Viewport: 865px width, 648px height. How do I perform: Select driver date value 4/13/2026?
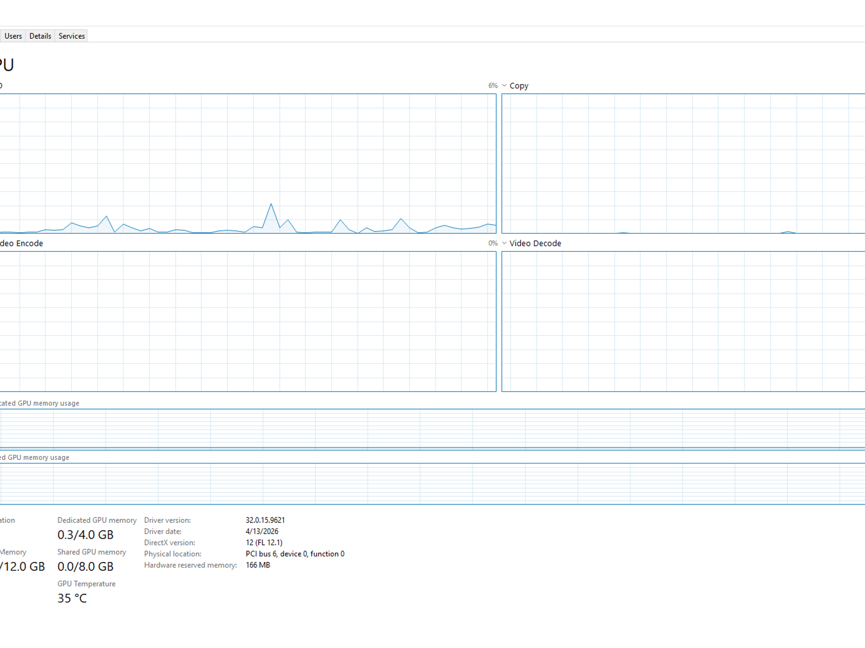(262, 532)
